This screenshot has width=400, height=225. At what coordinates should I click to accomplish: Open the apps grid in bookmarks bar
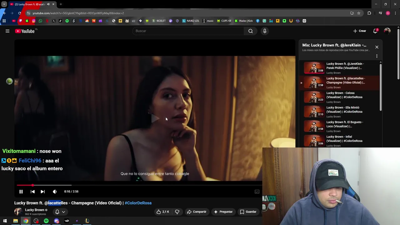tap(4, 21)
